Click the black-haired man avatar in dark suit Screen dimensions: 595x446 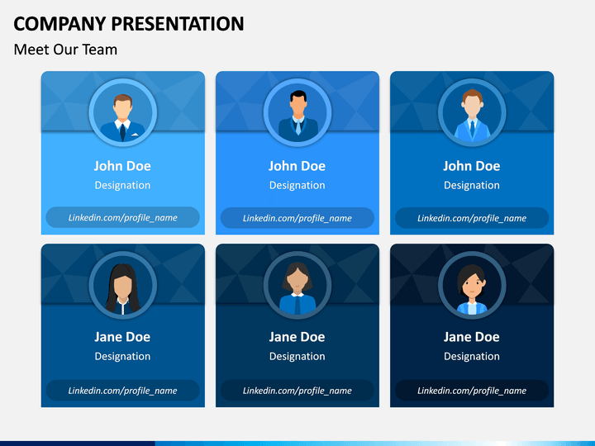pos(297,112)
